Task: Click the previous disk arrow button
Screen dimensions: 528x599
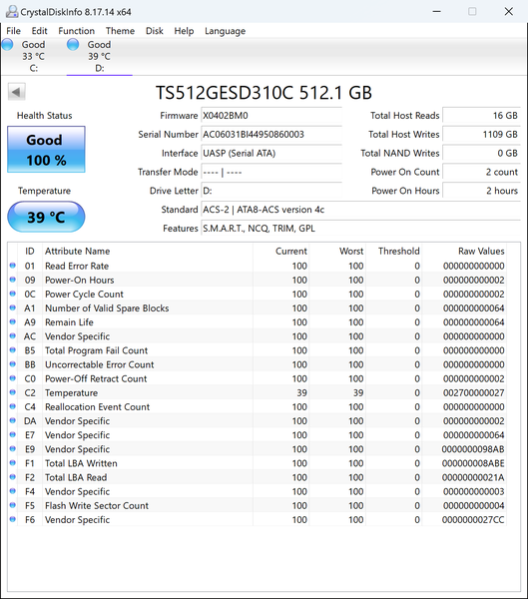Action: pyautogui.click(x=16, y=92)
